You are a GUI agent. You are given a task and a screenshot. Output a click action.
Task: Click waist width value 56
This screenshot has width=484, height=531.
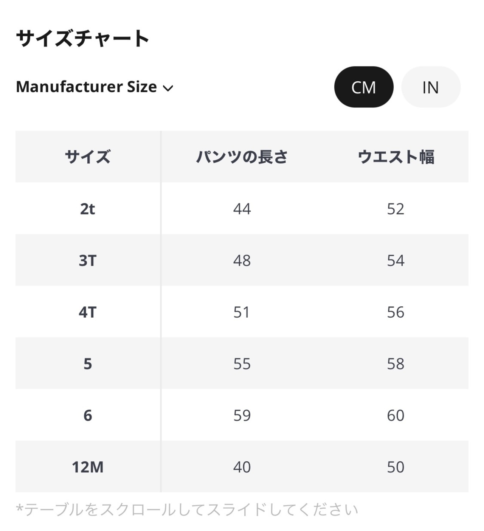[396, 312]
